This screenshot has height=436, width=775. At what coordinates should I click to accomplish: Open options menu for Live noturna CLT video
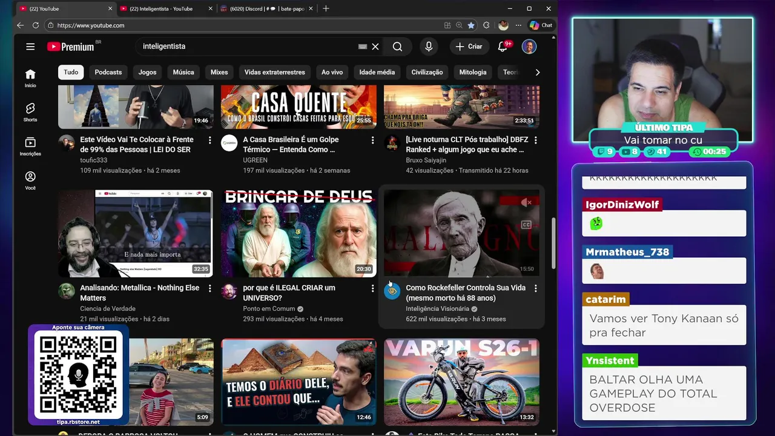click(536, 140)
